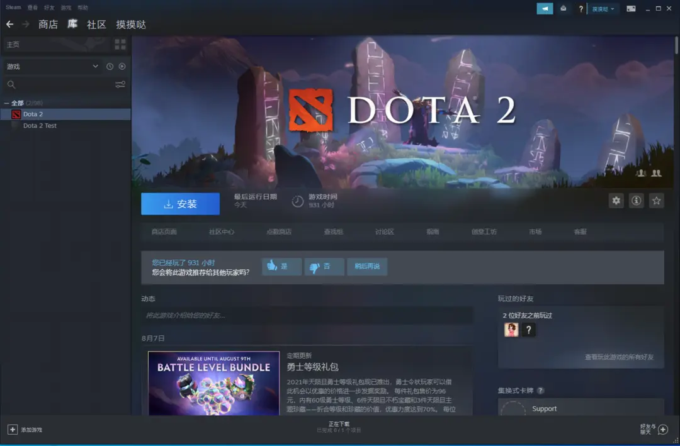Click the Dota 2 red icon in library list
680x446 pixels.
(x=16, y=114)
